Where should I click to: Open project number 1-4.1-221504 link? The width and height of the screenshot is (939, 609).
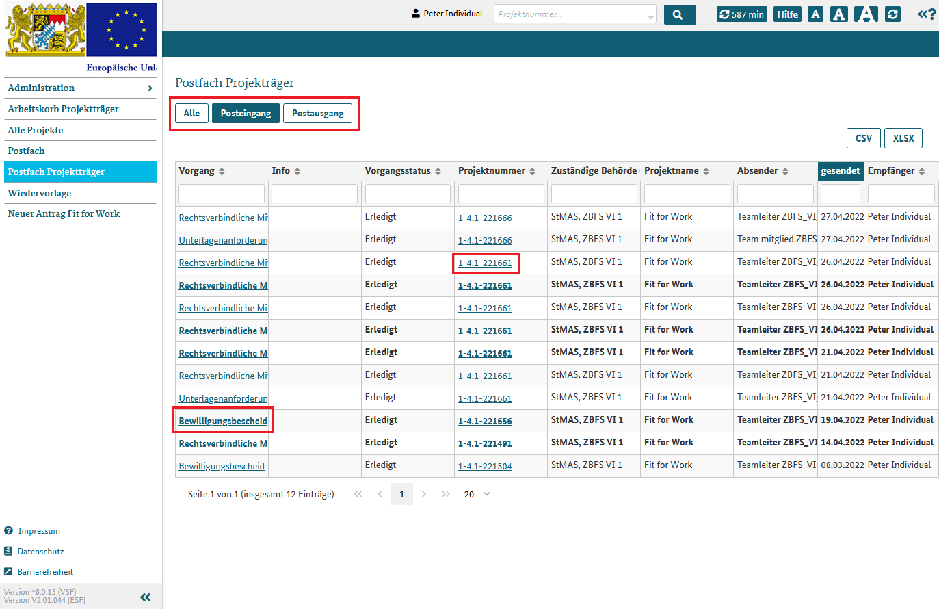pos(485,466)
